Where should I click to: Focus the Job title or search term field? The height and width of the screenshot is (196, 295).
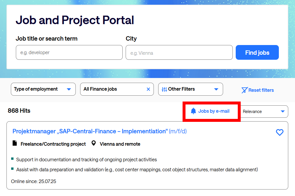point(69,52)
